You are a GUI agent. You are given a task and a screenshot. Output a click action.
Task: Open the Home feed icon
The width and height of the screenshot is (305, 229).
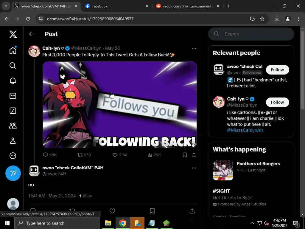click(x=13, y=50)
